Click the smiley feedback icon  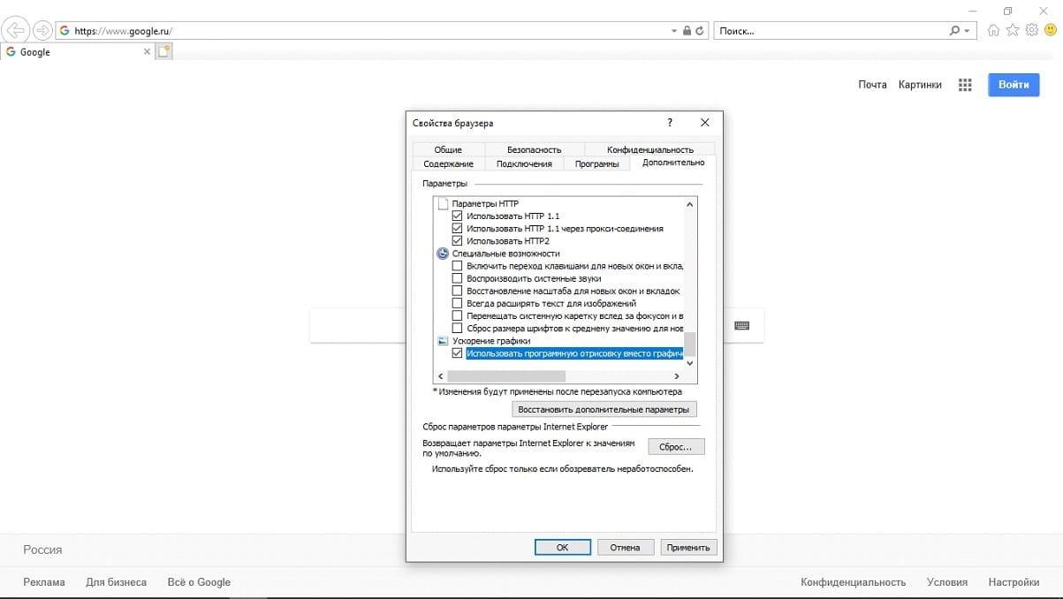click(1050, 30)
